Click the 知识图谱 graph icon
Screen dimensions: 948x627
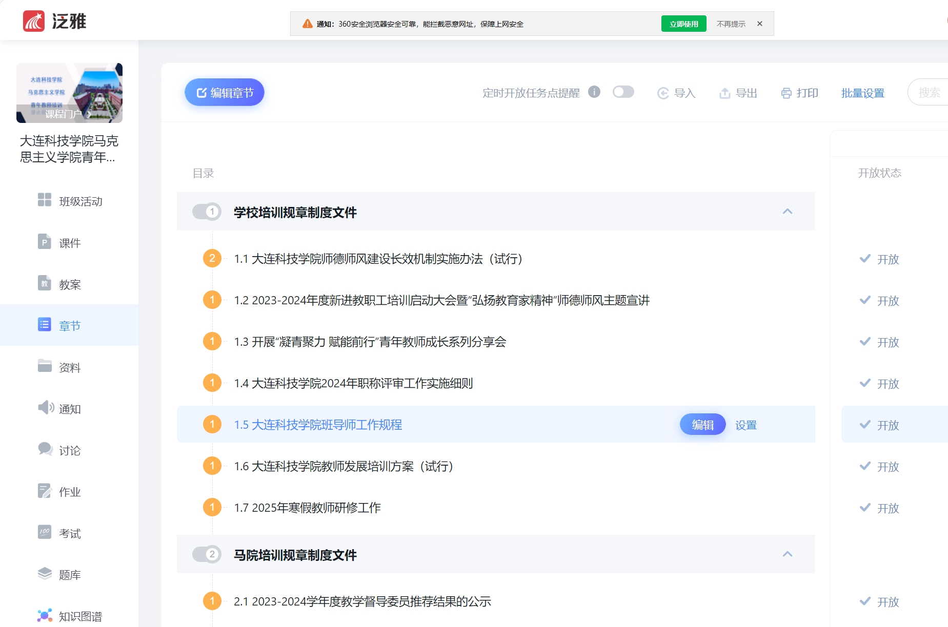[45, 615]
